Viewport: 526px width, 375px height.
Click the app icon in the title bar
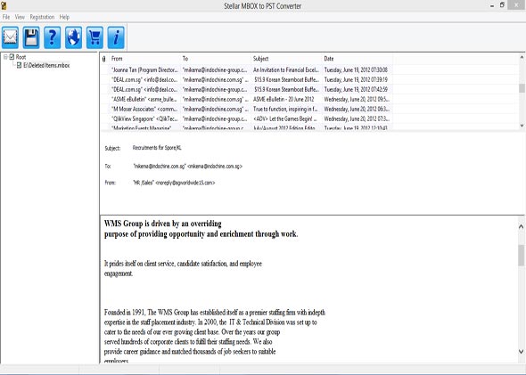[x=4, y=5]
